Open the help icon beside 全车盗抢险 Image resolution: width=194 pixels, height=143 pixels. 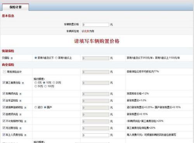pos(20,101)
